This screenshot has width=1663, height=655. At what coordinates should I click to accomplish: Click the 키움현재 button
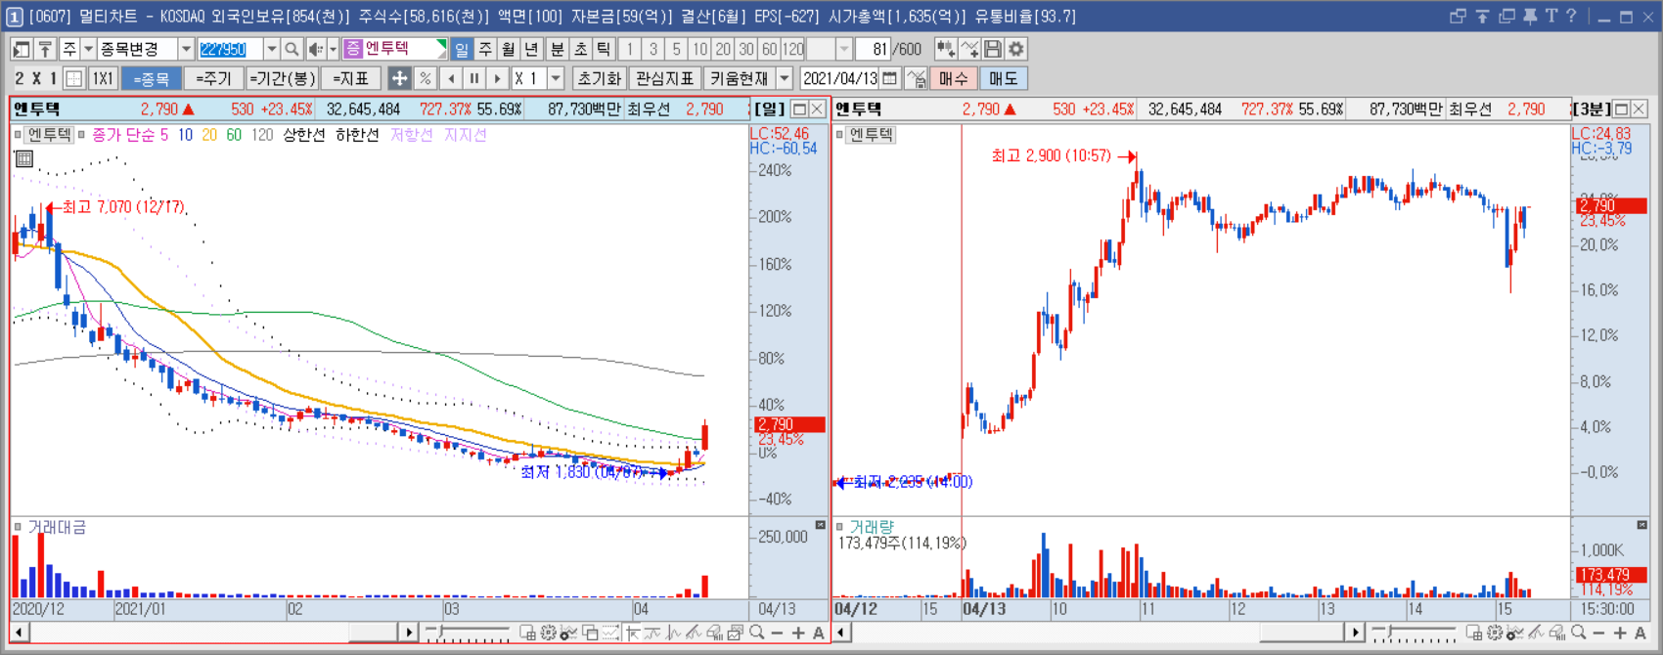pyautogui.click(x=740, y=78)
